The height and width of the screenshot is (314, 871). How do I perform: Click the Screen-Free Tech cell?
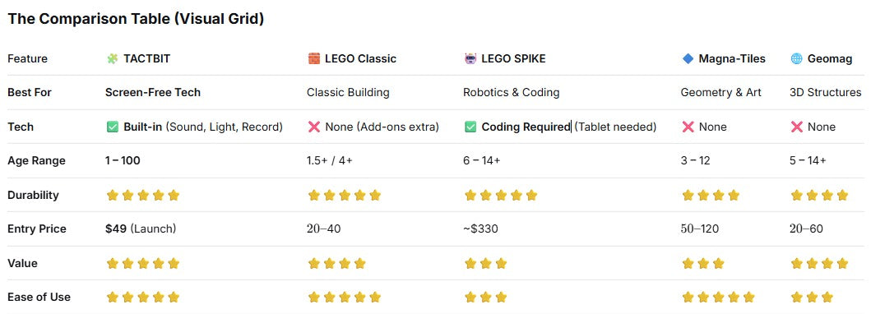coord(153,93)
